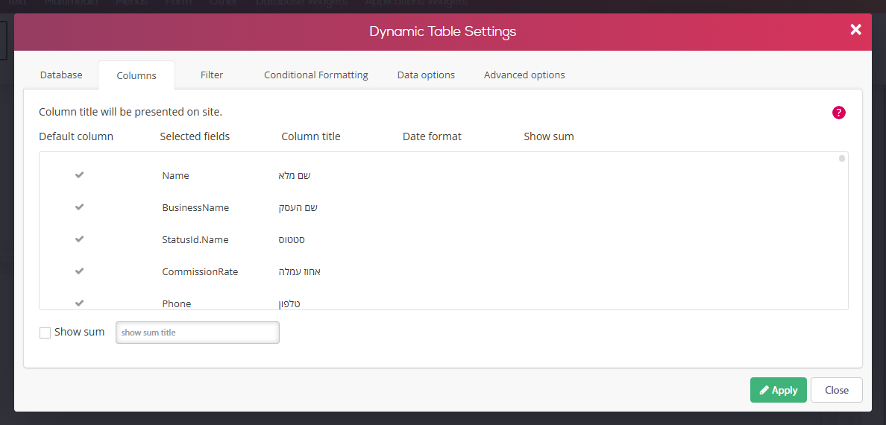
Task: Click the show sum title input field
Action: click(x=197, y=333)
